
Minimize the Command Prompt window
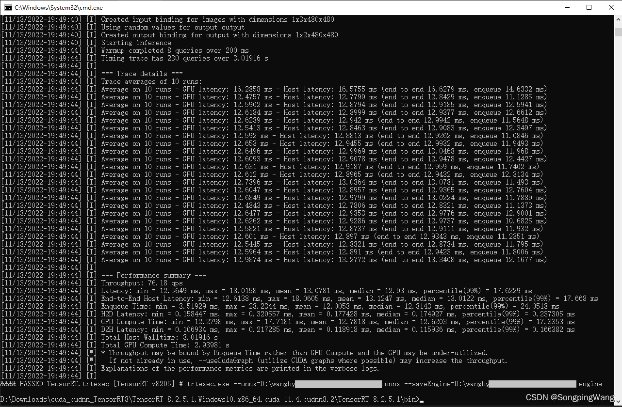point(567,7)
